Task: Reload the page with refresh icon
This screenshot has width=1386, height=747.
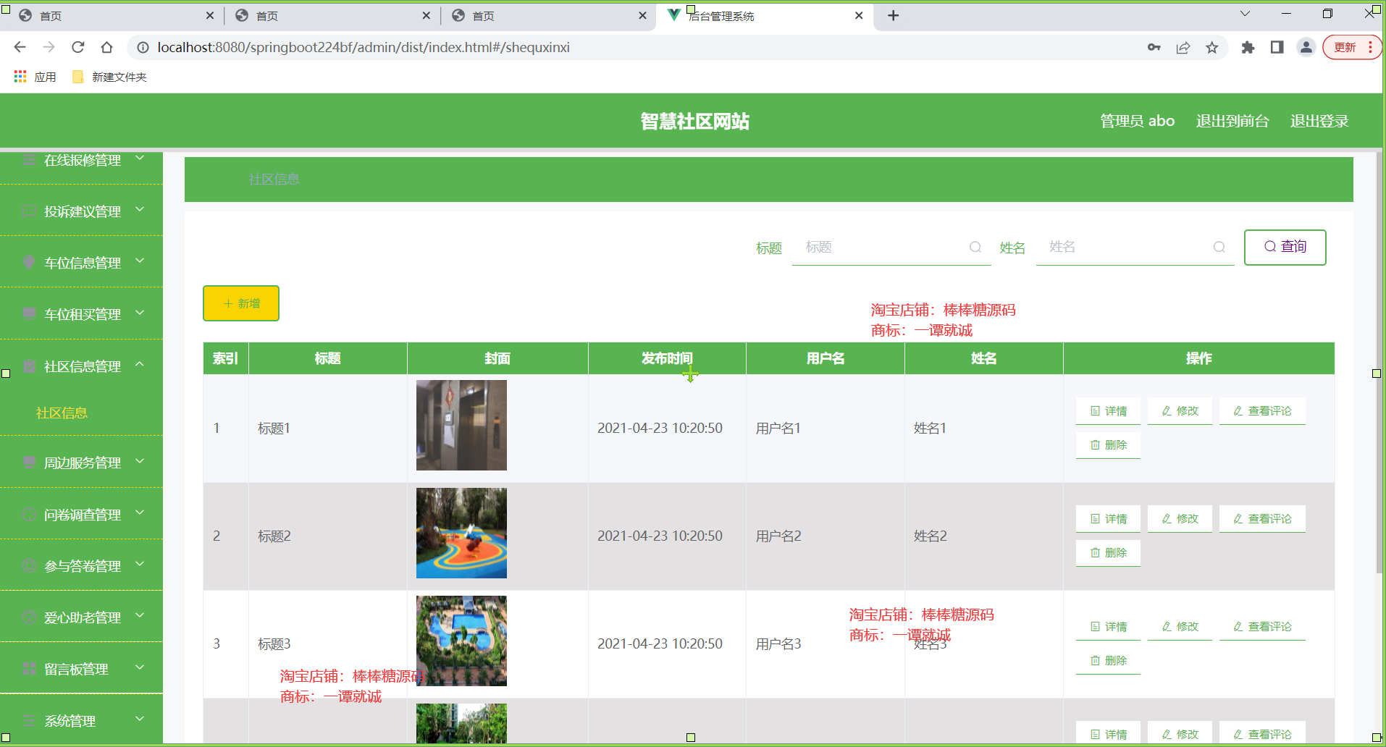Action: (x=77, y=47)
